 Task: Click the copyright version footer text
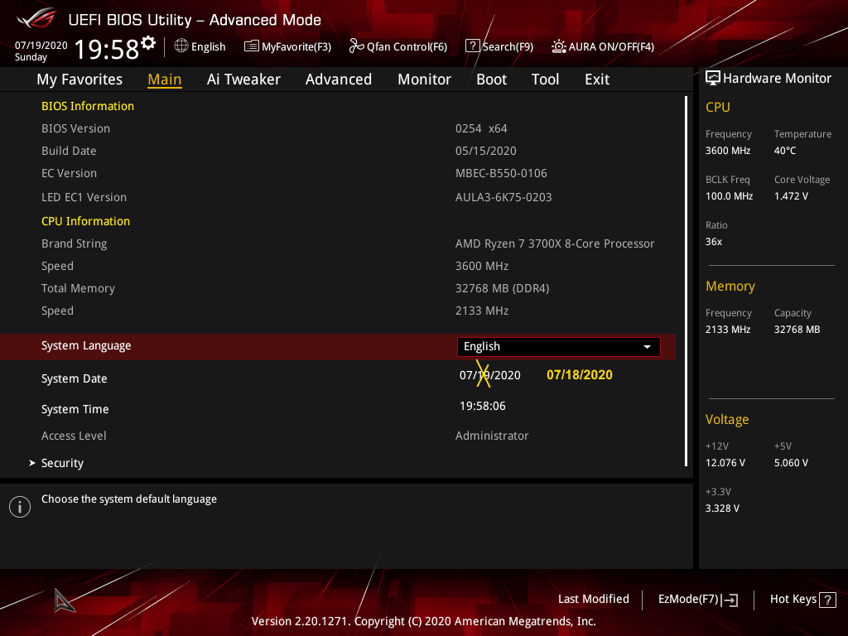pyautogui.click(x=423, y=621)
